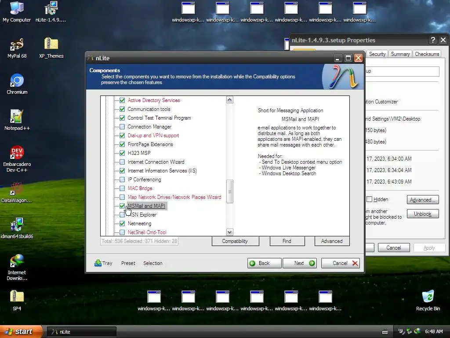Check the Internet Connection Wizard checkbox
This screenshot has height=338, width=450.
122,162
